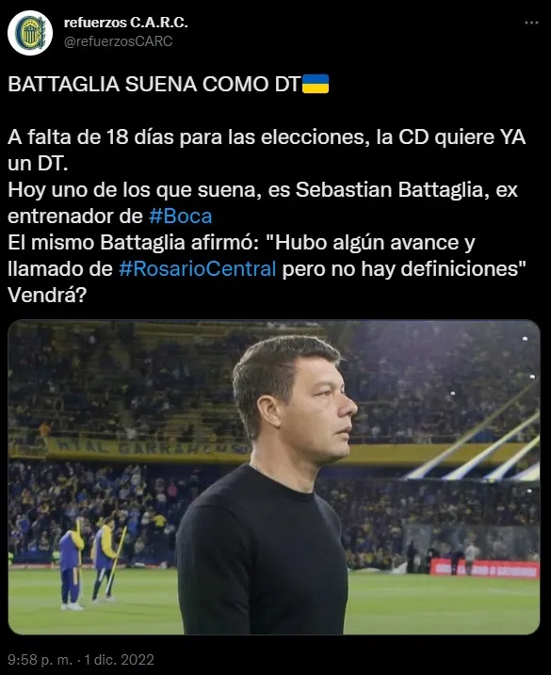Open the refuerzos C.A.R.C. display name
The height and width of the screenshot is (675, 551).
(126, 23)
